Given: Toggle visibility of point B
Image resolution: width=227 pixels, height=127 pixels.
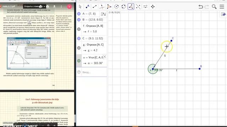Looking at the screenshot, I should coord(79,20).
